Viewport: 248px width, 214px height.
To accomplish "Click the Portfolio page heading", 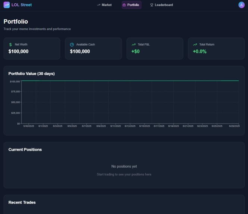I will pyautogui.click(x=16, y=22).
